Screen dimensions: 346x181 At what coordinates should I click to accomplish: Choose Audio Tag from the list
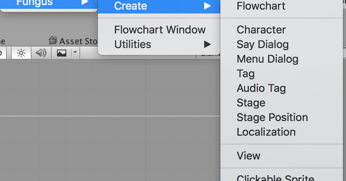click(261, 88)
